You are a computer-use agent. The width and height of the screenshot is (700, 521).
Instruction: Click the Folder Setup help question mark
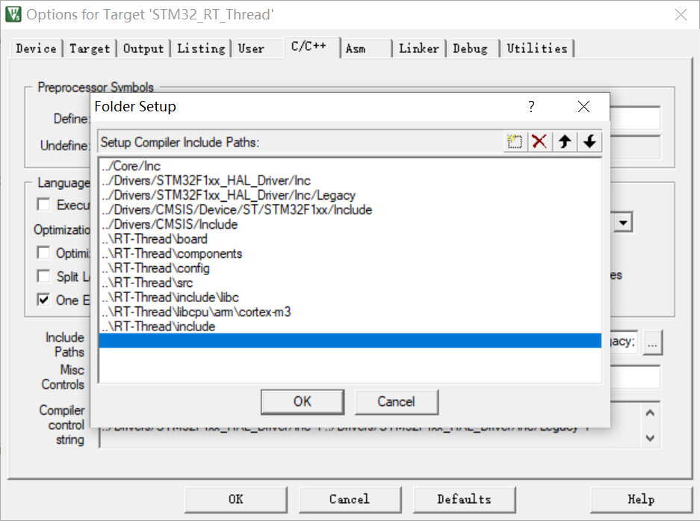click(531, 106)
